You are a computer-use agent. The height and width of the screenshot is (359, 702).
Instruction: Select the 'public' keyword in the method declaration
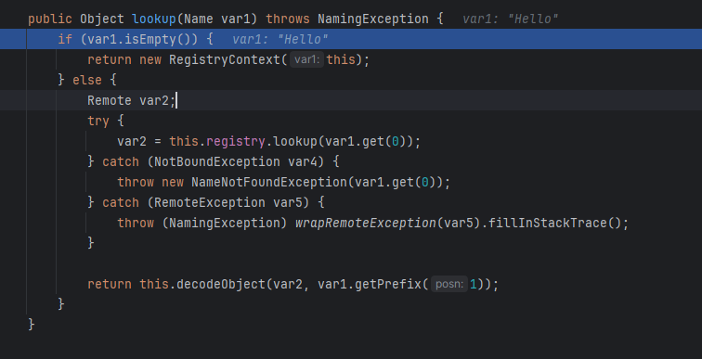(50, 19)
